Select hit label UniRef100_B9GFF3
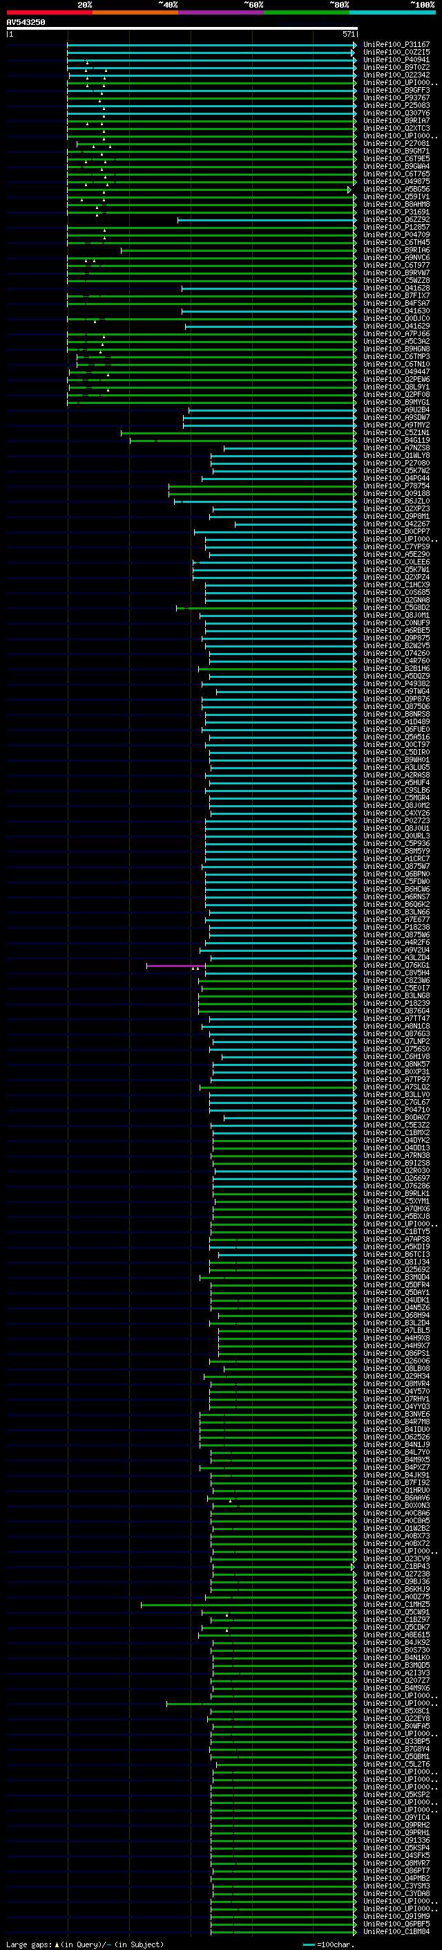The height and width of the screenshot is (1950, 442). click(396, 90)
